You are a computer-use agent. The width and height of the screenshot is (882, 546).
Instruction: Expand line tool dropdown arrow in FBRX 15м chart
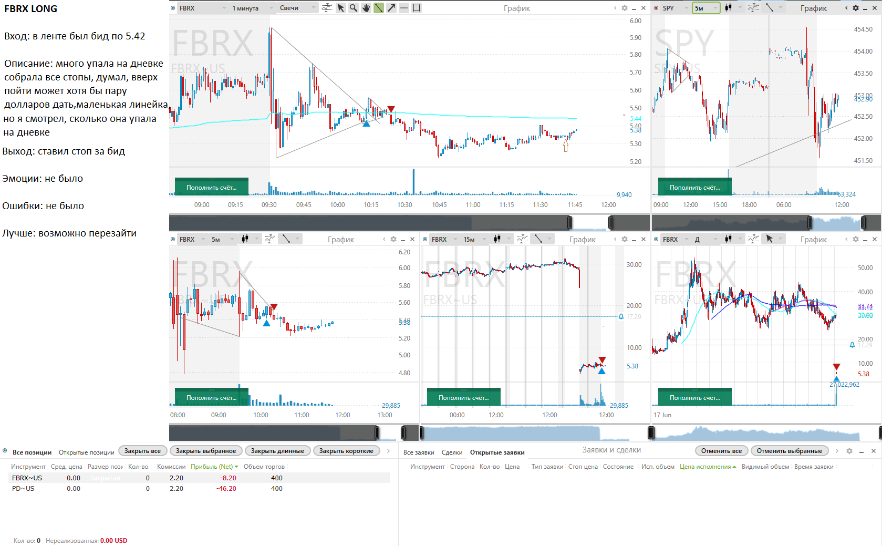point(549,239)
